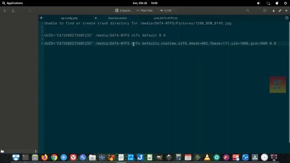Open tab history icon at tab bar end

(287, 18)
